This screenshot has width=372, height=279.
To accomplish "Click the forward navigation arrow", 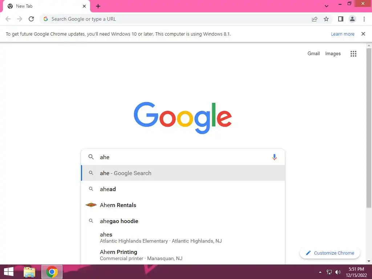I will (20, 19).
